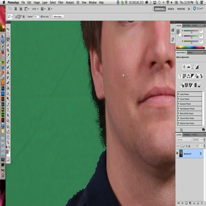This screenshot has height=206, width=206.
Task: Add a Vibrance adjustment
Action: click(180, 76)
